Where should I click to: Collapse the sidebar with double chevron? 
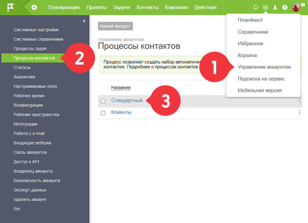84,21
